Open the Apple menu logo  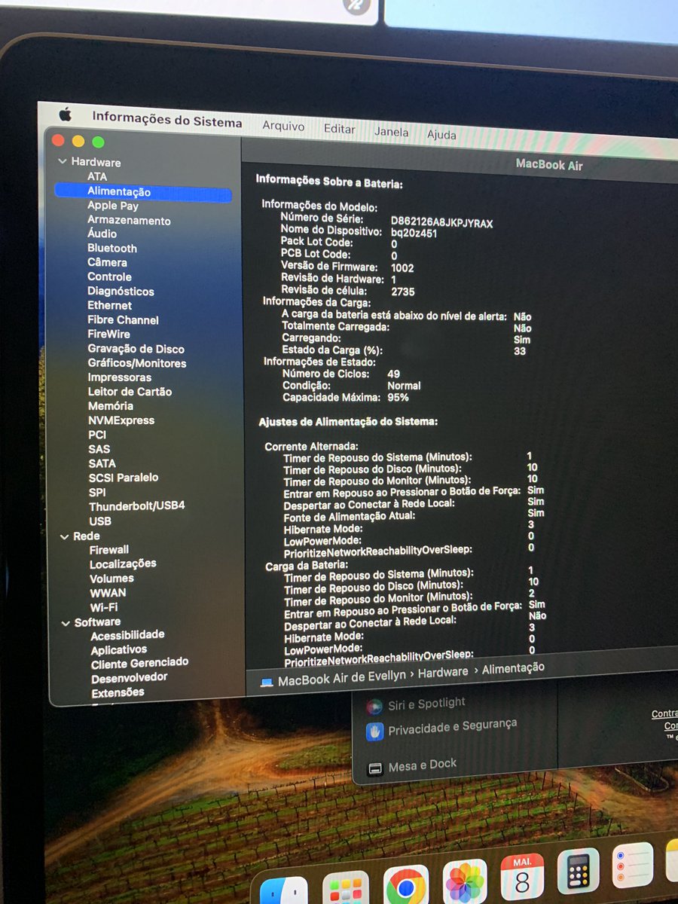[x=65, y=115]
